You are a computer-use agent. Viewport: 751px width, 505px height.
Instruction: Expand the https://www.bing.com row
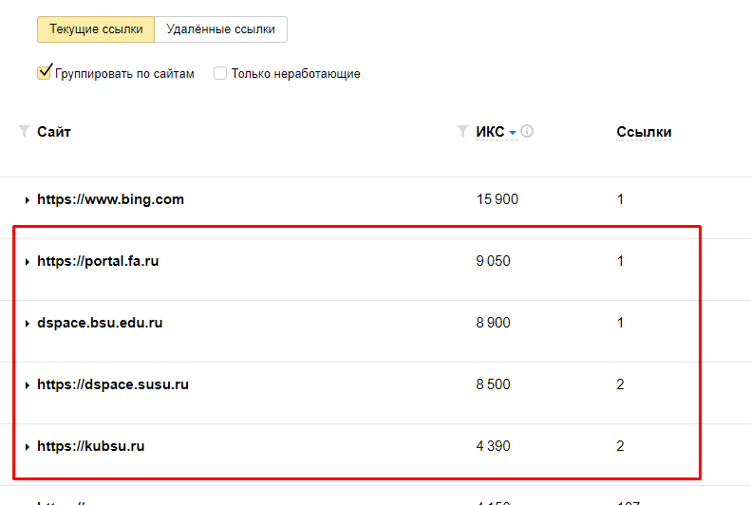pyautogui.click(x=28, y=200)
